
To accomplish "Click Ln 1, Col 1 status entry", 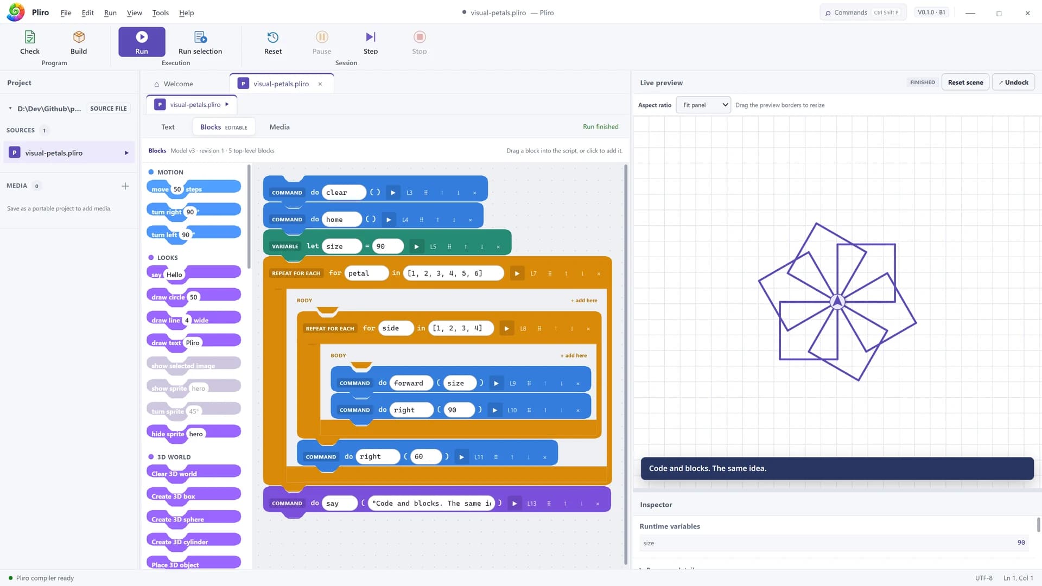I will [1018, 578].
